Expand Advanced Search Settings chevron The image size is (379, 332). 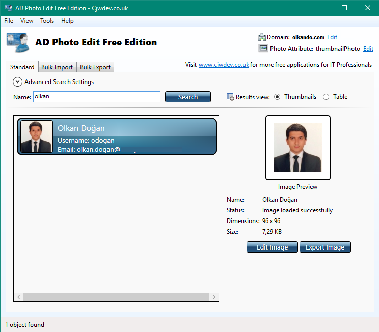17,82
